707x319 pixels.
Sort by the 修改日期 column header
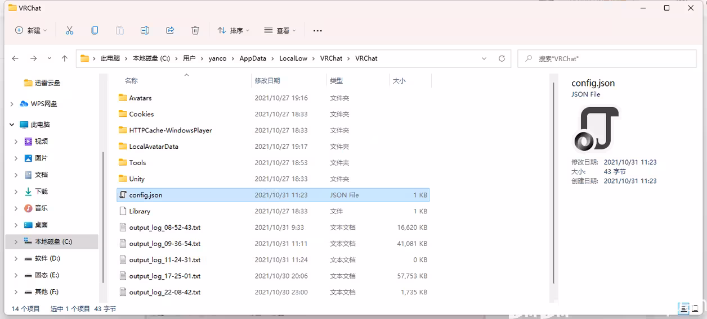pos(289,81)
